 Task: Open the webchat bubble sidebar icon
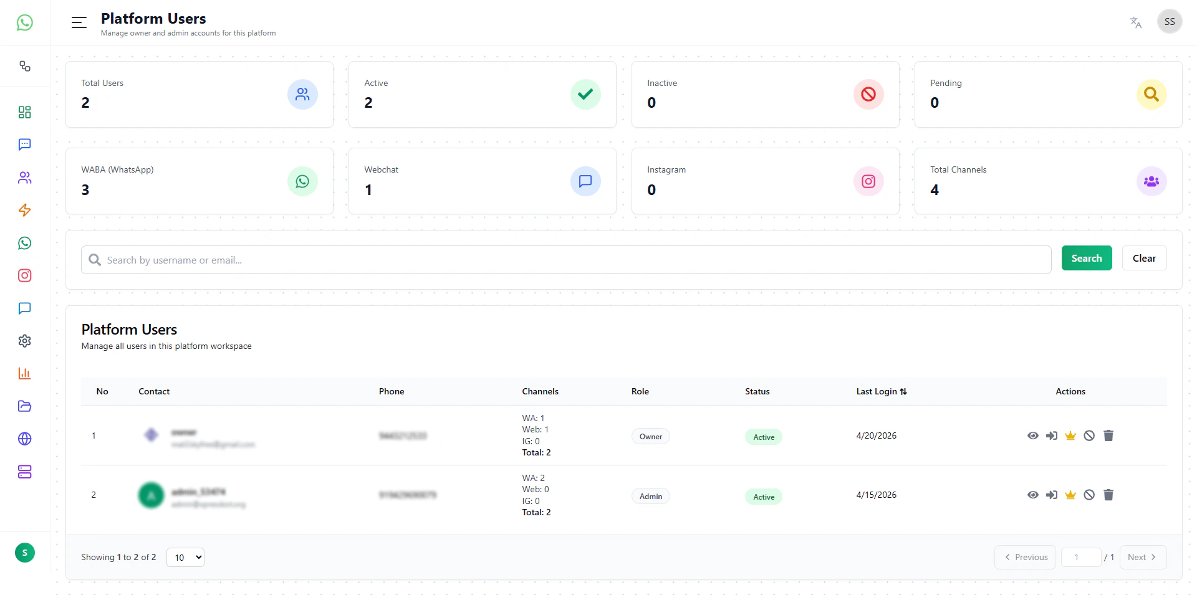25,308
